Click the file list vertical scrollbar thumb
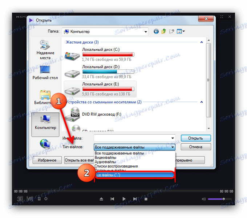Image resolution: width=247 pixels, height=218 pixels. pyautogui.click(x=208, y=80)
